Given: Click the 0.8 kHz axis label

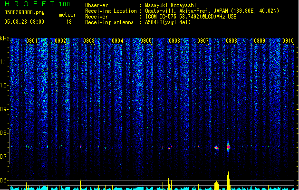Looking at the screenshot, I should [4, 133].
